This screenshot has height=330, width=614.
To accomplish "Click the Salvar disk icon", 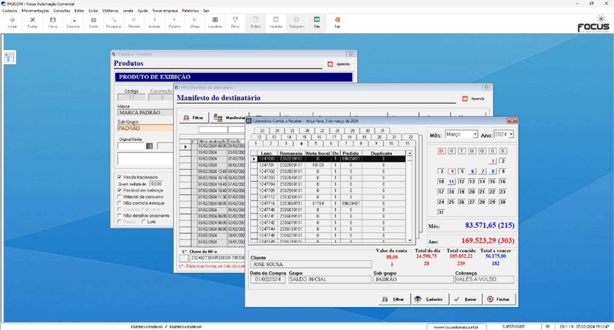I will click(x=53, y=20).
